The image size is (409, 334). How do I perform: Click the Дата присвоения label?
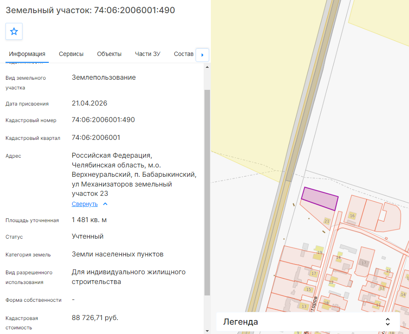[x=27, y=104]
